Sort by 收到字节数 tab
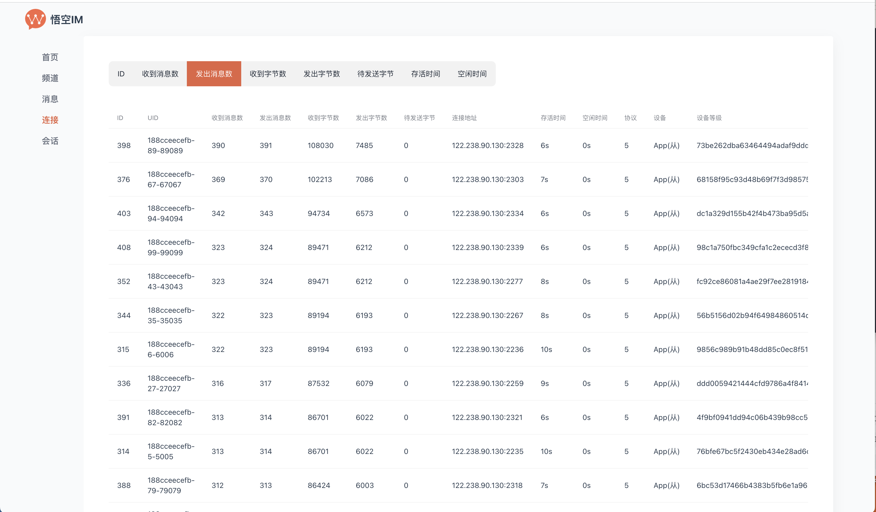This screenshot has width=876, height=512. 268,74
